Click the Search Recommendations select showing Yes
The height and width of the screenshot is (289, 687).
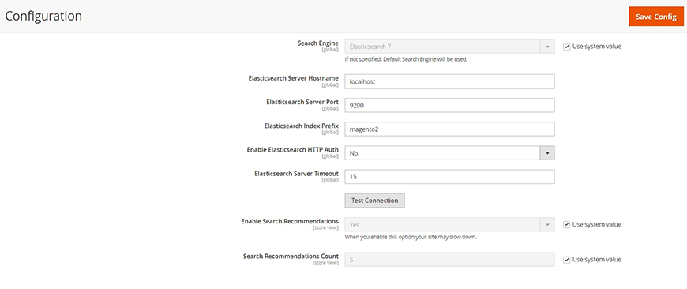point(449,224)
